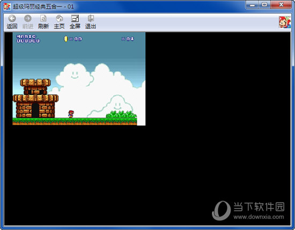This screenshot has width=295, height=230.
Task: Click the green bush in the game scene
Action: pos(121,115)
